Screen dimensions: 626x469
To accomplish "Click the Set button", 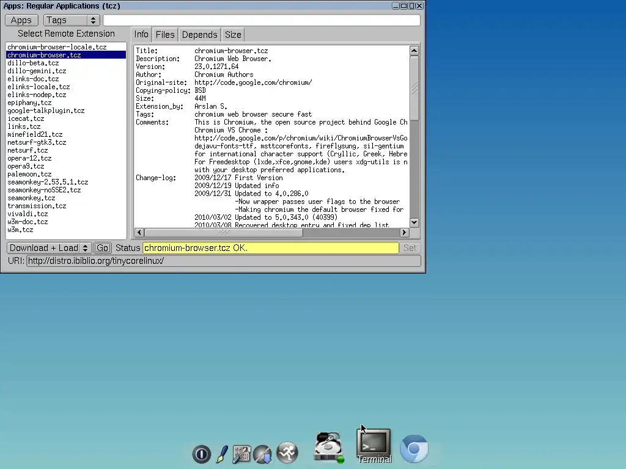I will (410, 248).
